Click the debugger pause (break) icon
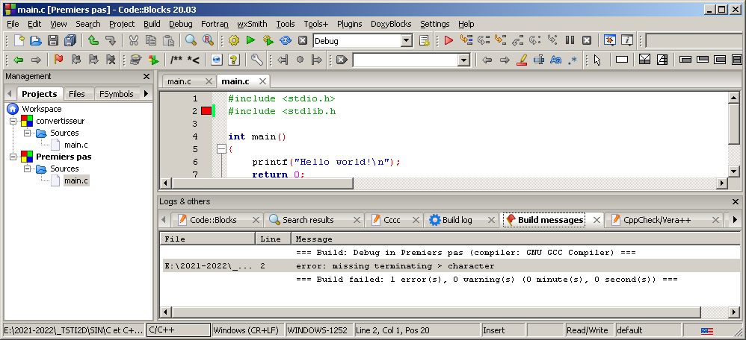Viewport: 746px width, 340px height. 570,41
